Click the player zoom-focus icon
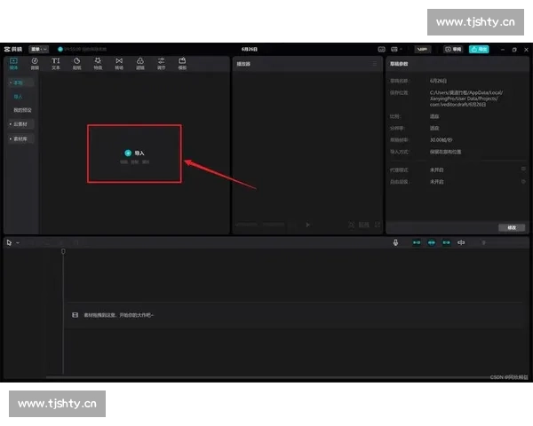Screen dimensions: 533x426 click(x=352, y=225)
